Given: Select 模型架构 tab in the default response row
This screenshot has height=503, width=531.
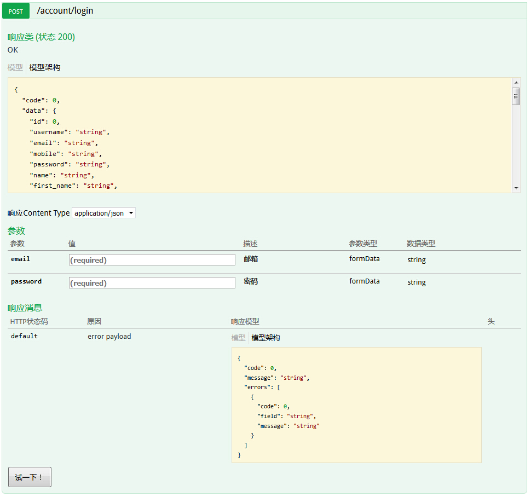Looking at the screenshot, I should point(265,338).
